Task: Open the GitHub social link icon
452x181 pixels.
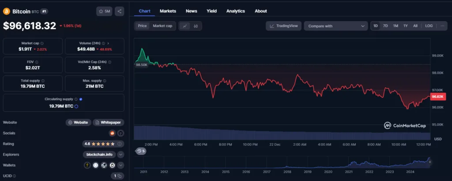Action: (x=121, y=133)
